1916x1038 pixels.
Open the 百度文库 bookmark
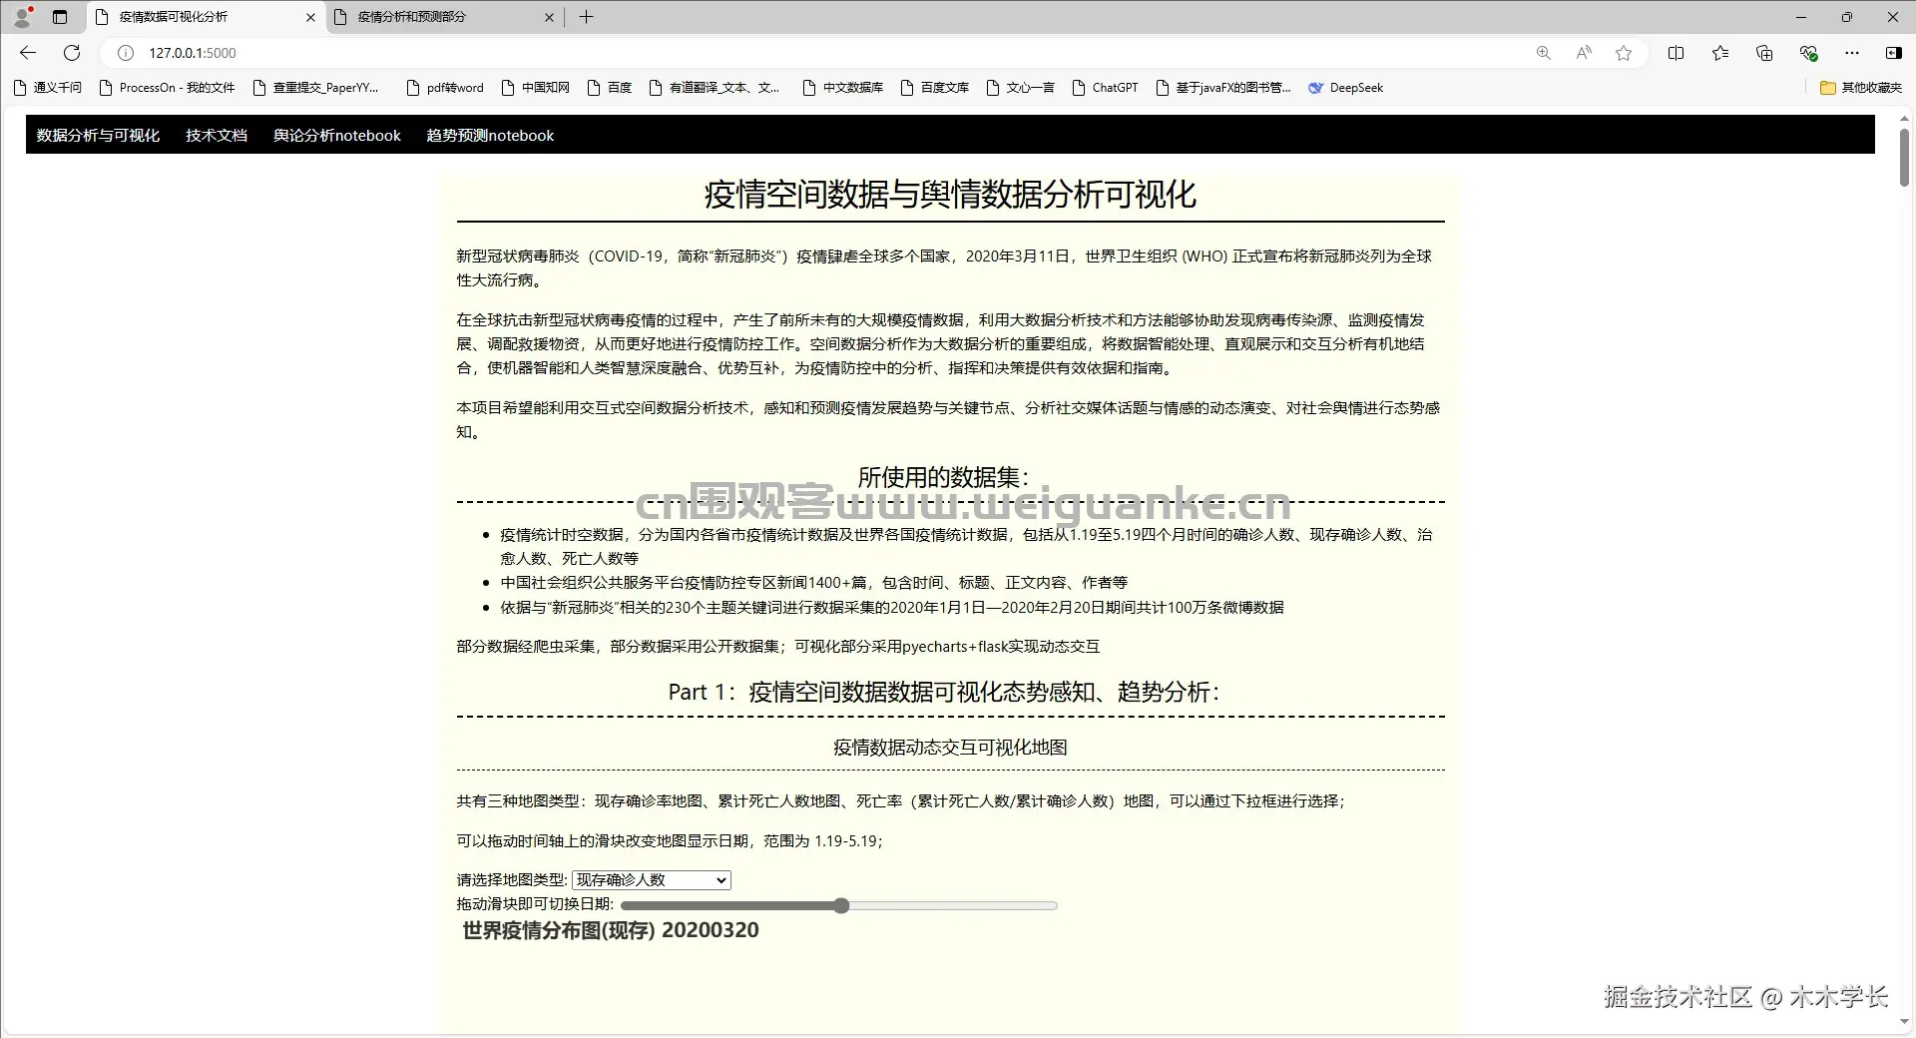click(x=935, y=88)
